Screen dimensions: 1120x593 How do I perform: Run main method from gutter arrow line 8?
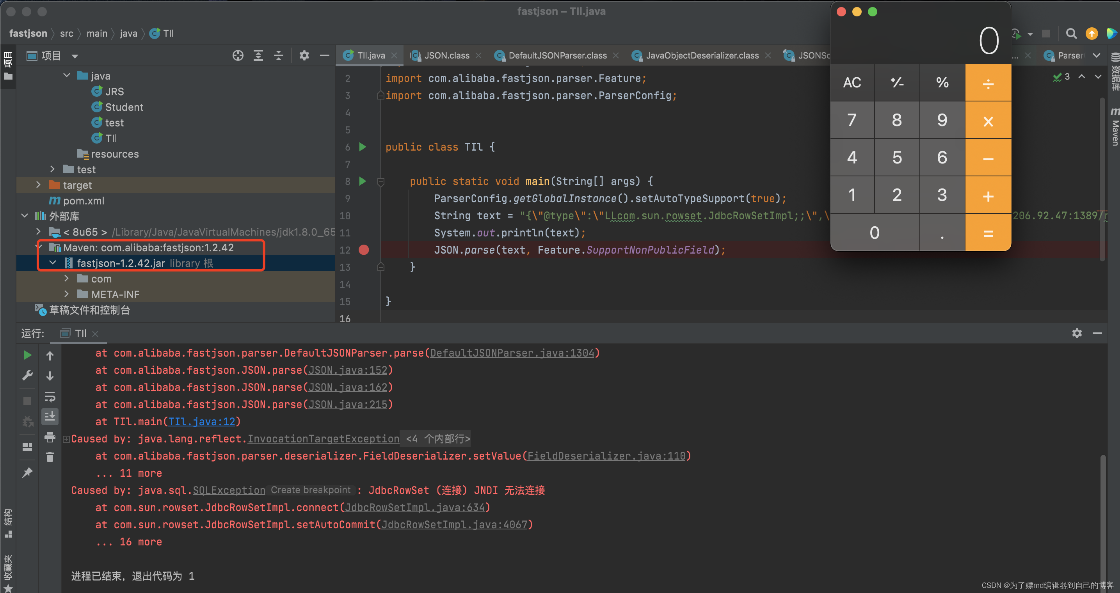(363, 181)
